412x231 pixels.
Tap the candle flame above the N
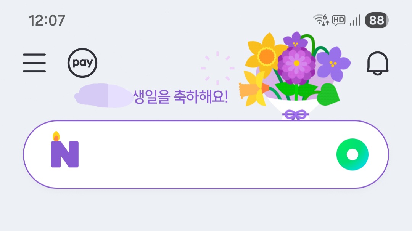tap(56, 136)
